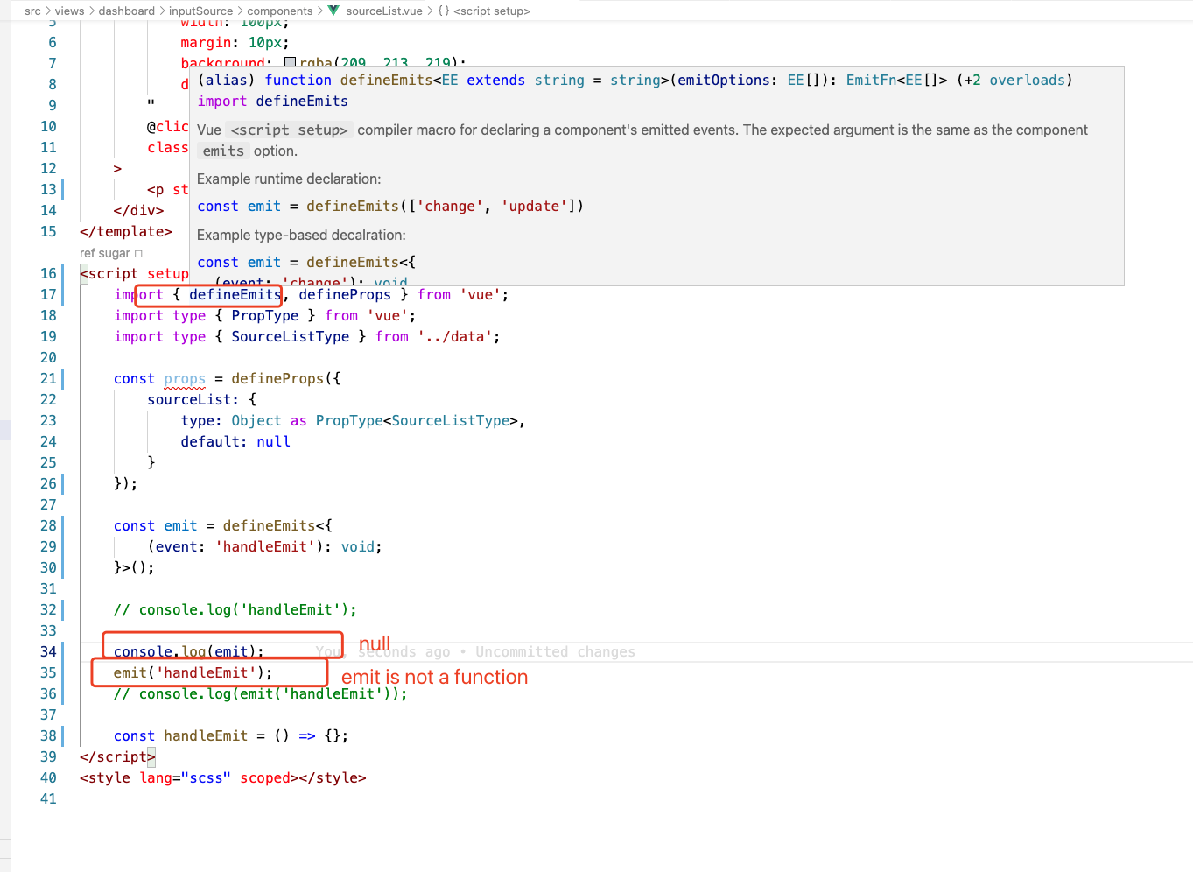
Task: Open the rgba color swatch on the background line
Action: coord(289,60)
